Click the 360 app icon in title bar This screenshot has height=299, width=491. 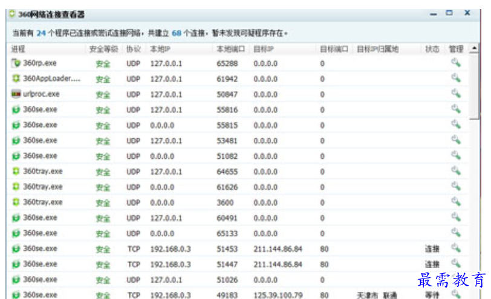(5, 14)
